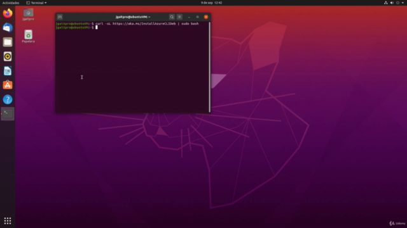The height and width of the screenshot is (228, 407).
Task: Click the active prompt line in Terminal
Action: (76, 27)
